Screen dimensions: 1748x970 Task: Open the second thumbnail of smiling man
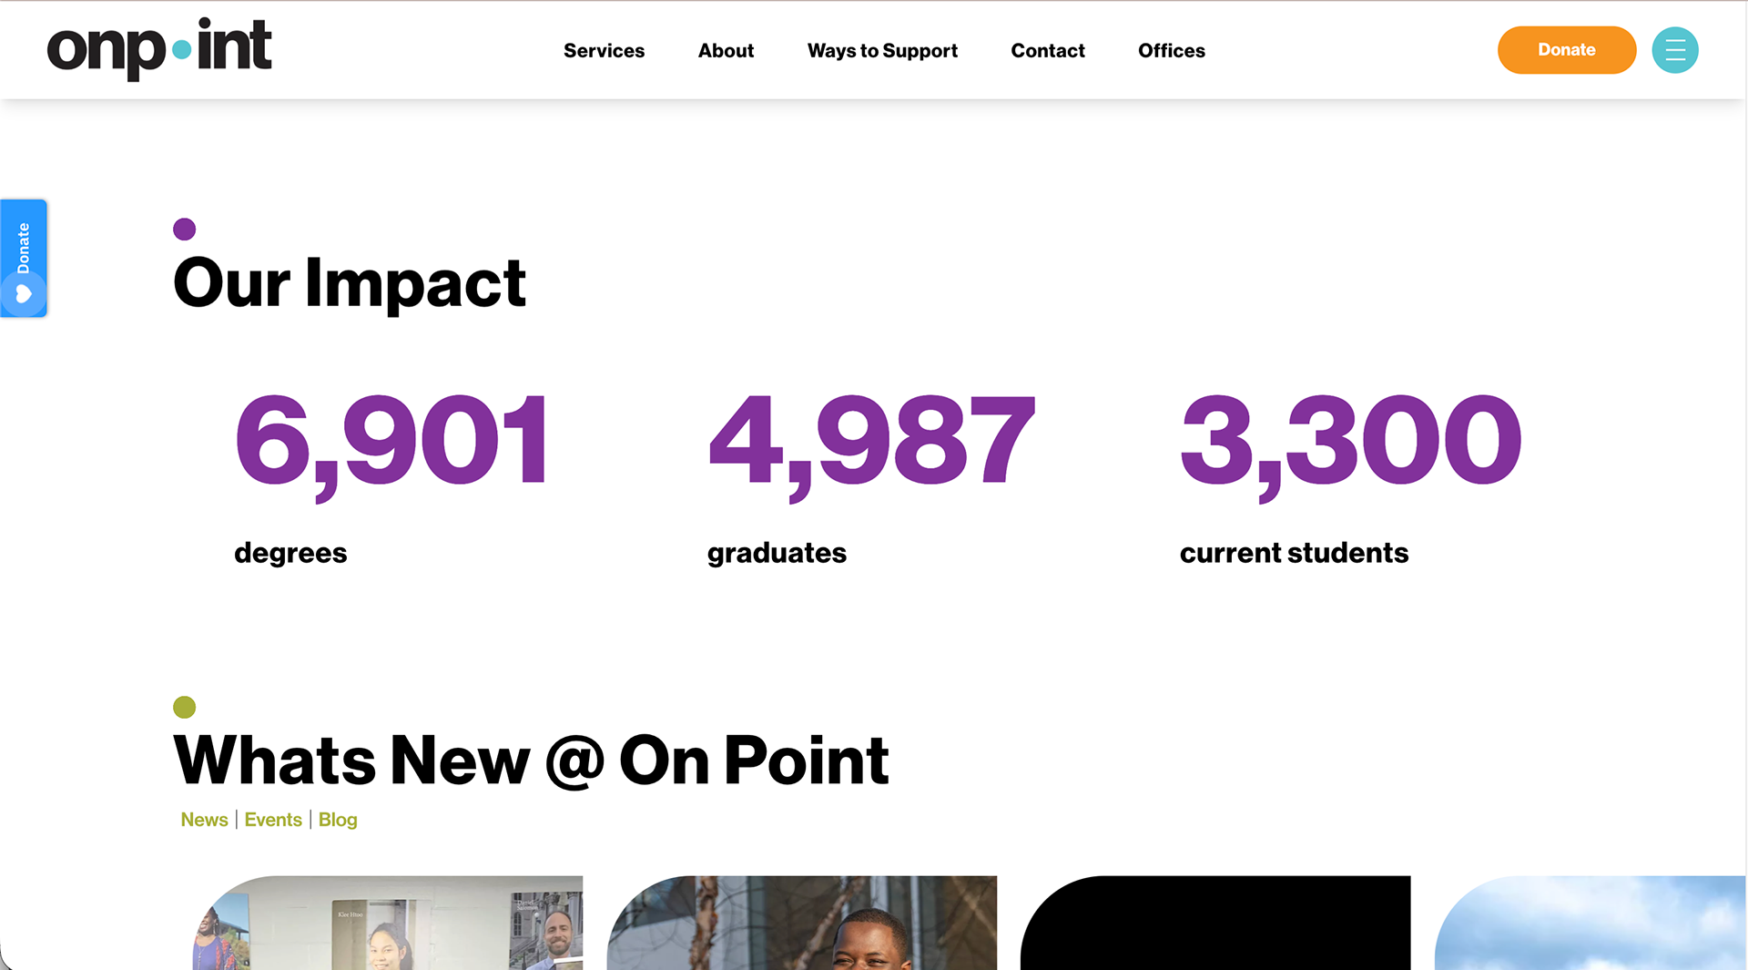click(x=802, y=923)
